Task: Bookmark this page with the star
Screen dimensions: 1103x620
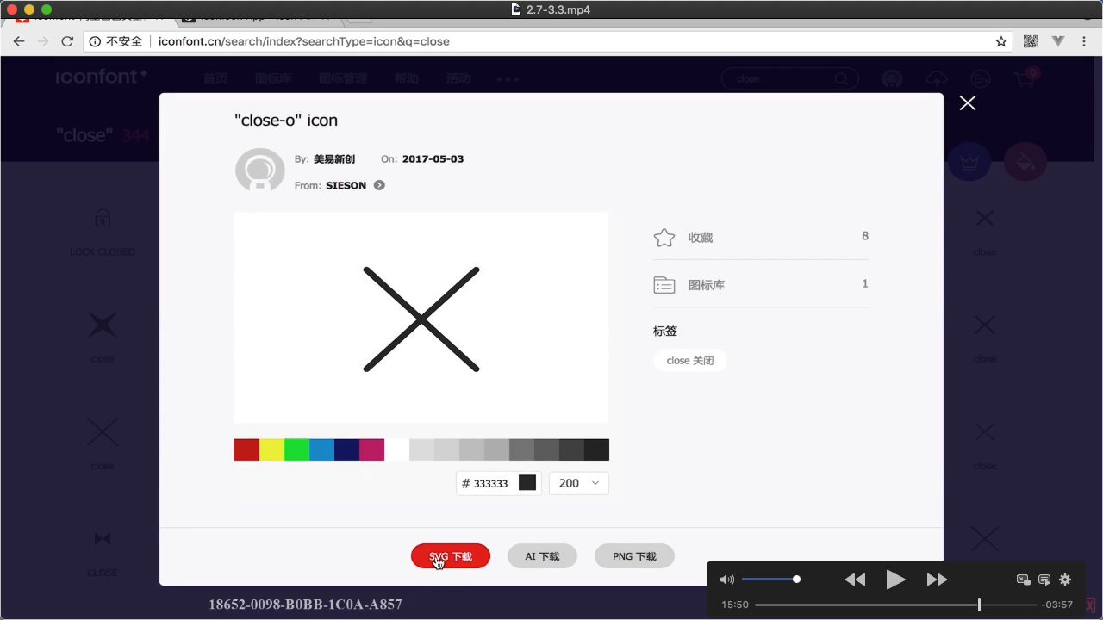Action: (1000, 41)
